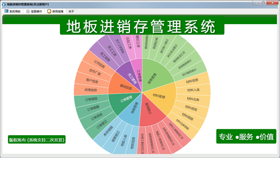Image resolution: width=280 pixels, height=185 pixels.
Task: Open the 关于 menu
Action: (71, 11)
